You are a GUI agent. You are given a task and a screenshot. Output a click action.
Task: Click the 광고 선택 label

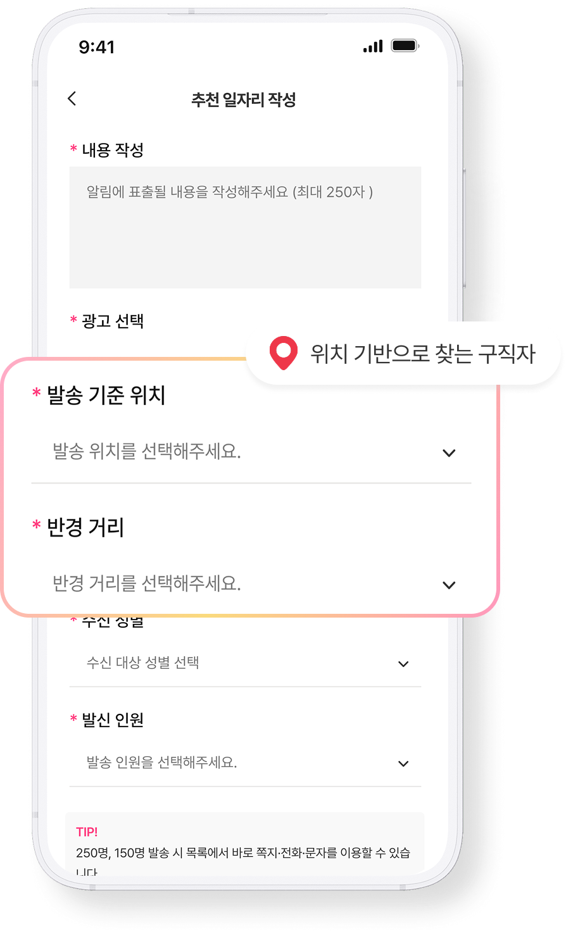(x=113, y=321)
